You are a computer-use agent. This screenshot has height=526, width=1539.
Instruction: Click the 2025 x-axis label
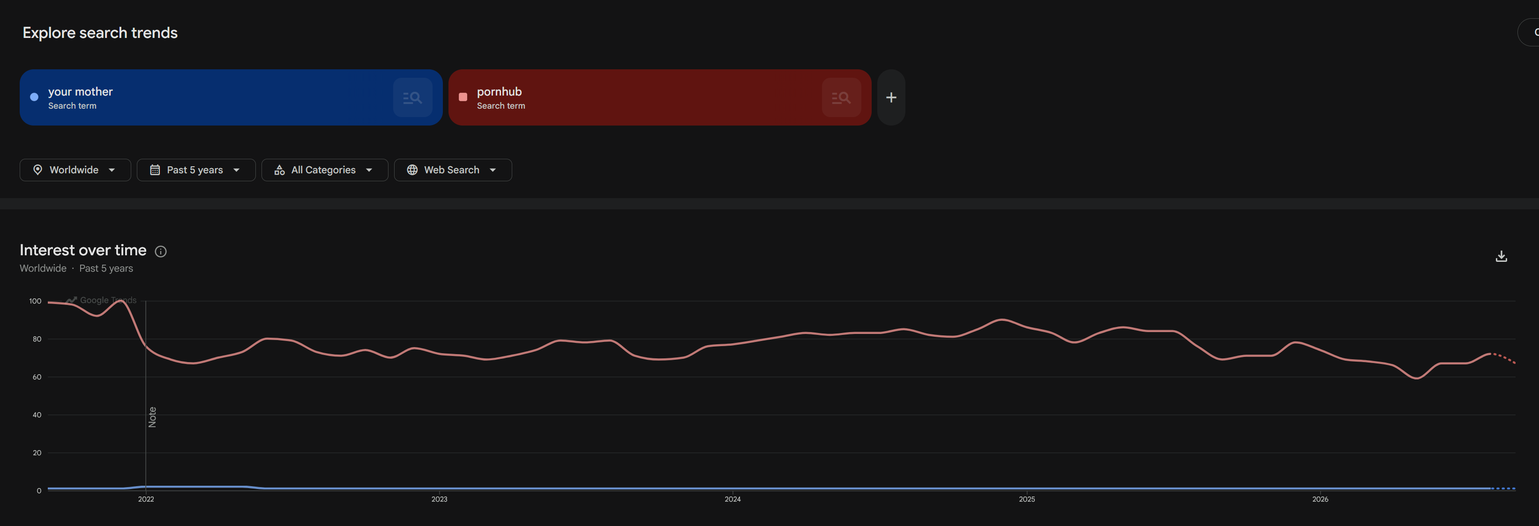click(x=1026, y=499)
